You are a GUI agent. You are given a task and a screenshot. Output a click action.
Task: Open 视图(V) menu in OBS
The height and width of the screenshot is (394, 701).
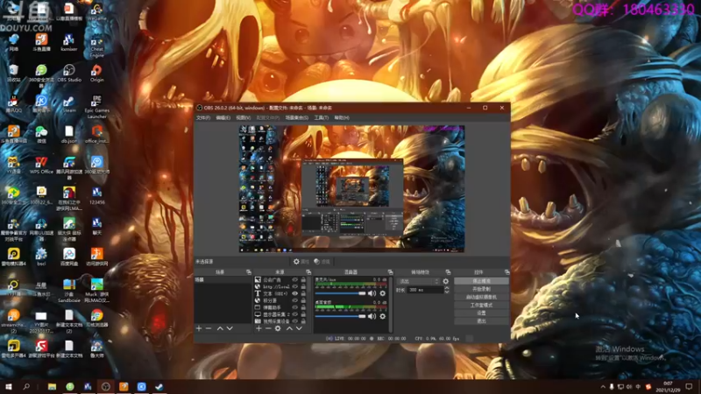point(244,118)
